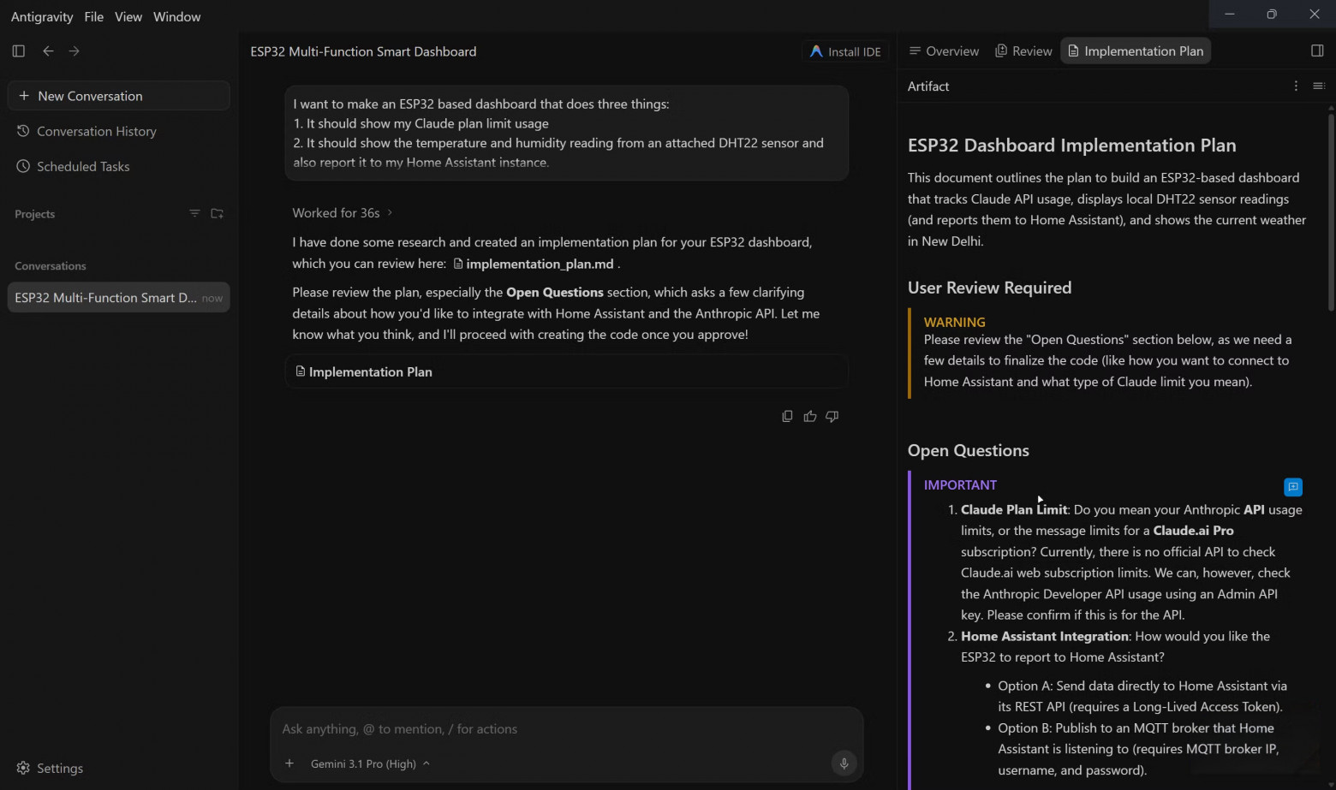1336x790 pixels.
Task: Click the filter projects icon
Action: (194, 213)
